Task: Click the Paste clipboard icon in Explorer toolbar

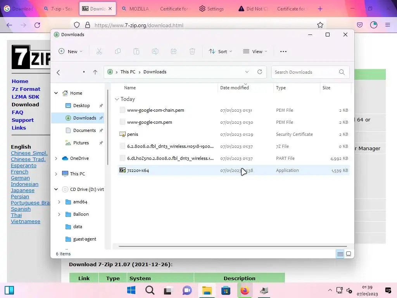Action: point(136,52)
